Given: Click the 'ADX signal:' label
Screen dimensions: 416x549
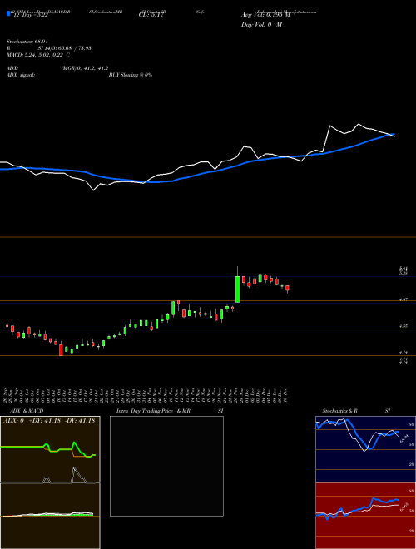Looking at the screenshot, I should pyautogui.click(x=22, y=75).
